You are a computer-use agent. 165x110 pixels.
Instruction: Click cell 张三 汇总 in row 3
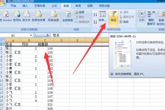(13, 52)
